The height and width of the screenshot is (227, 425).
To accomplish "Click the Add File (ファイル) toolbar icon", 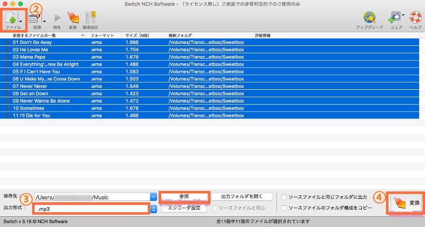I will tap(12, 18).
